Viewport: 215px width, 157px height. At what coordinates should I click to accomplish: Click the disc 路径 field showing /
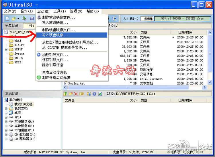coord(163,25)
